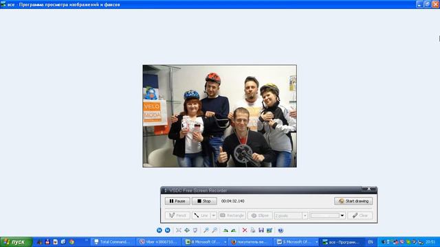
Task: Open viewer help icon
Action: 280,231
